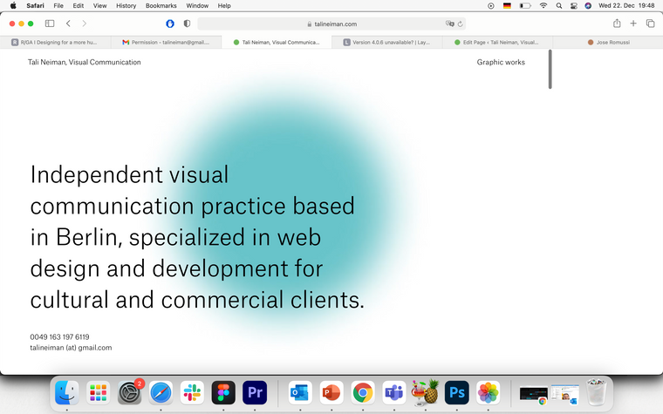Click the privacy report shield icon

(x=187, y=24)
